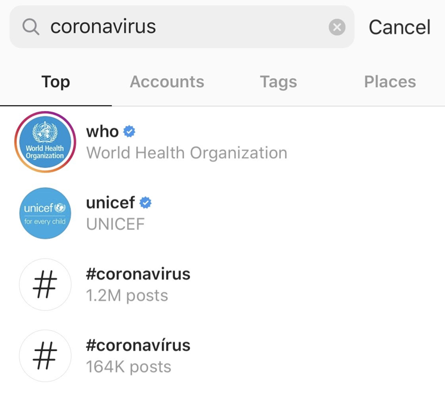Image resolution: width=445 pixels, height=412 pixels.
Task: Open the 'who' account username
Action: tap(102, 131)
